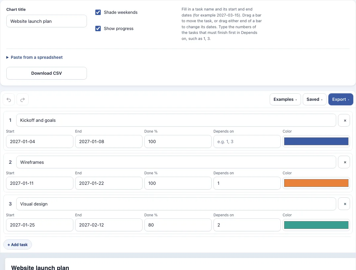This screenshot has height=270, width=356.
Task: Click the Add task button
Action: click(17, 244)
